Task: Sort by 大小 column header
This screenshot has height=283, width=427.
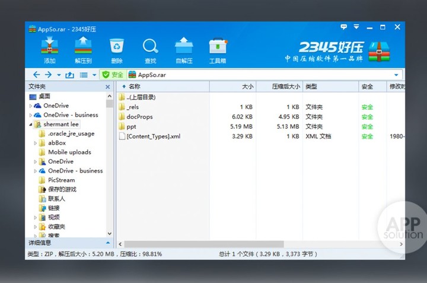Action: [x=232, y=87]
